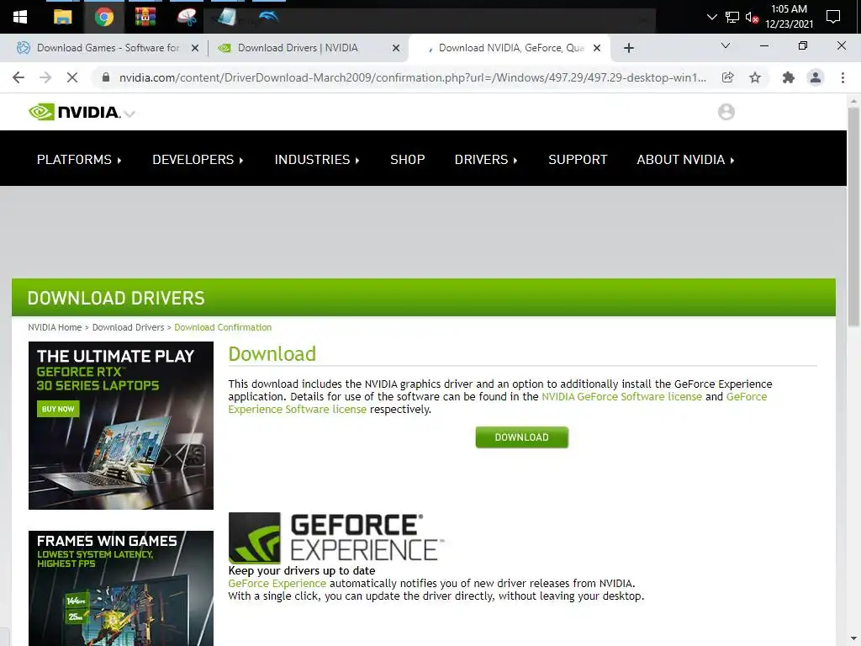
Task: Click the Download section heading
Action: [272, 354]
